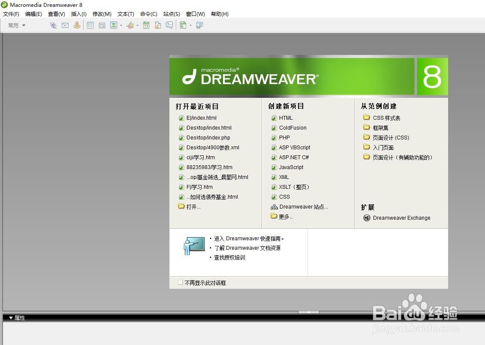Click the Images insert icon
The height and width of the screenshot is (345, 485).
pos(114,25)
